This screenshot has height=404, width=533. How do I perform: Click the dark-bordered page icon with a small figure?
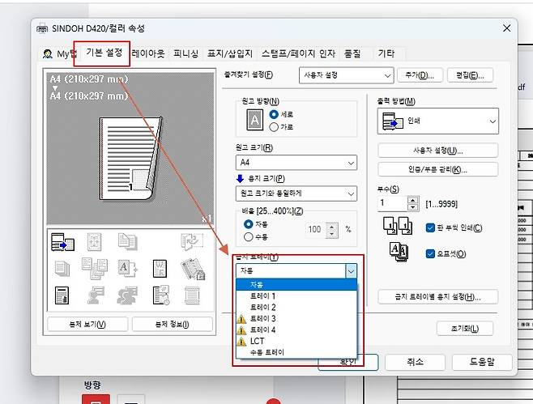point(62,296)
